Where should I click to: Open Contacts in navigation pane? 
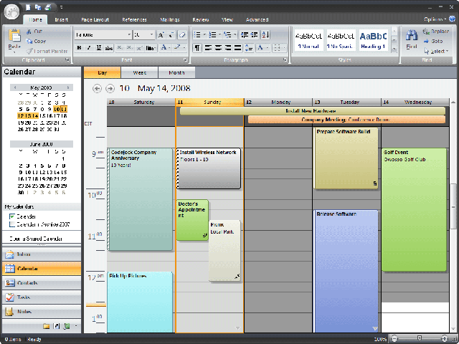click(42, 283)
